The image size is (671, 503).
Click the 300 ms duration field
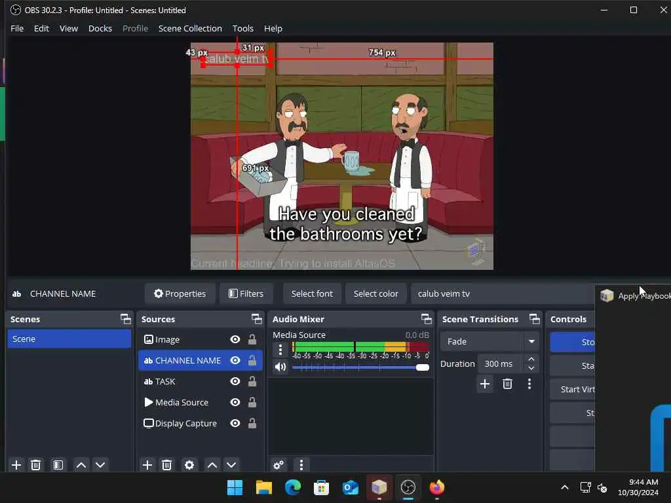500,364
